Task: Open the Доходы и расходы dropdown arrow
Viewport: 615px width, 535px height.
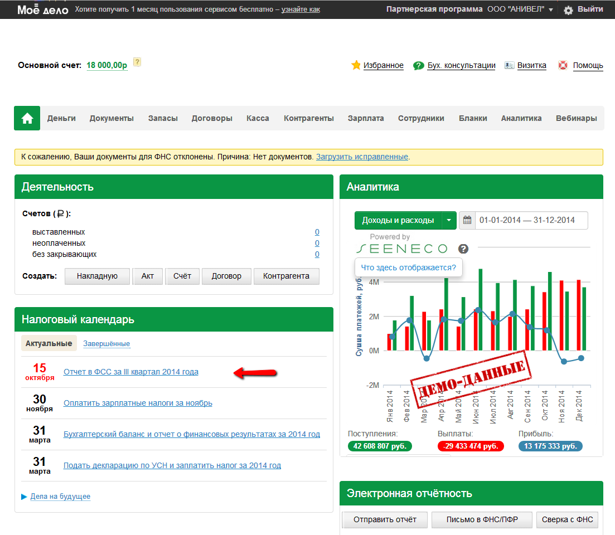Action: click(449, 220)
